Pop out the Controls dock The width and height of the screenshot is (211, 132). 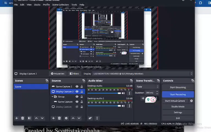pos(193,81)
